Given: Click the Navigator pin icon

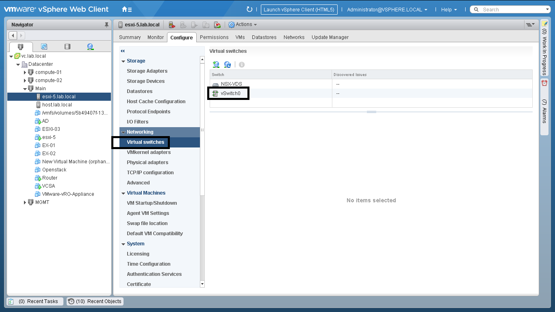Looking at the screenshot, I should click(x=107, y=25).
